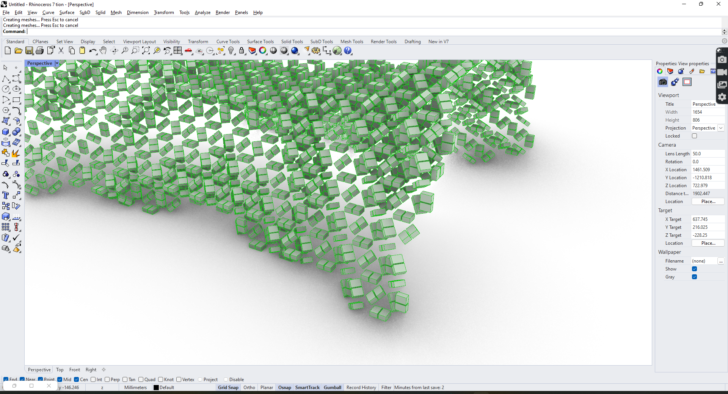
Task: Open the Perspective viewport title menu arrow
Action: 57,63
